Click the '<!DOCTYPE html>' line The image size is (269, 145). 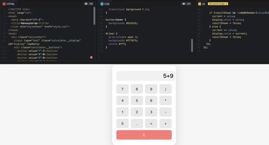[x=19, y=9]
